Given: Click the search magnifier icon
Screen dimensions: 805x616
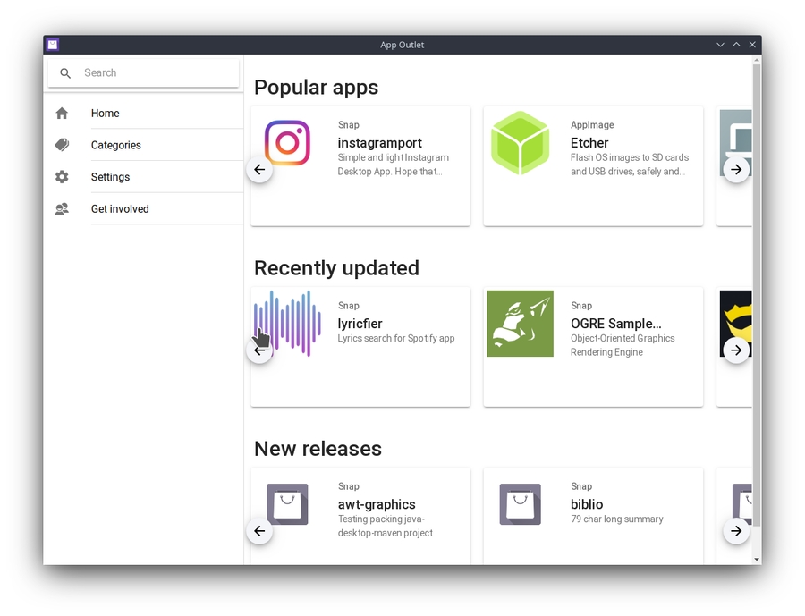Looking at the screenshot, I should coord(65,73).
